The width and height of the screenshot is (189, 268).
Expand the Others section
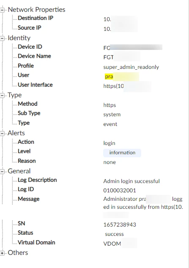coord(2,253)
